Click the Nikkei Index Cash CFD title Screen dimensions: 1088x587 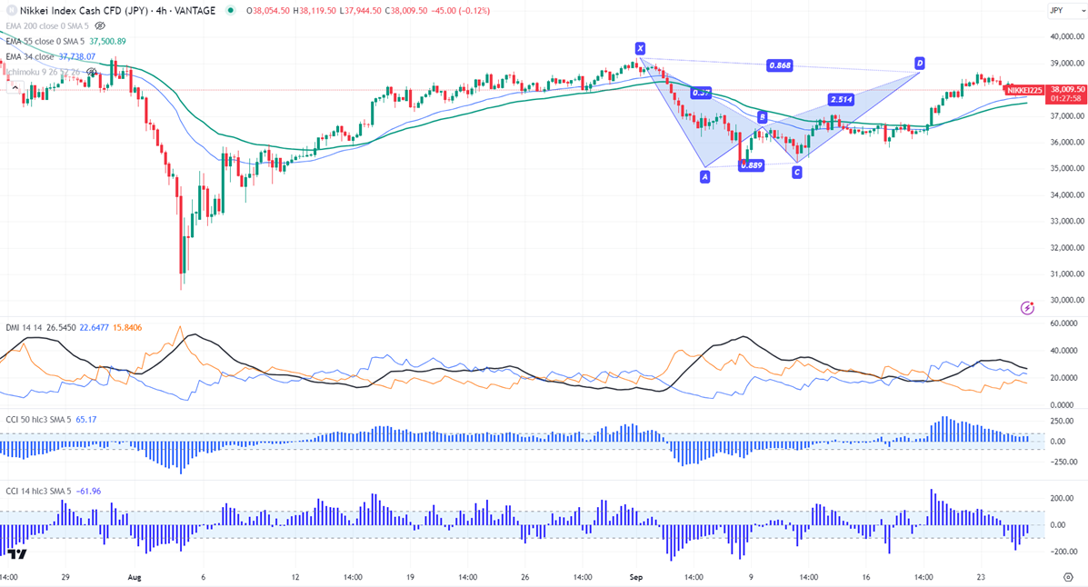pyautogui.click(x=117, y=10)
